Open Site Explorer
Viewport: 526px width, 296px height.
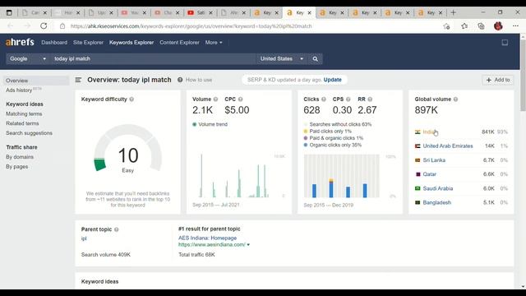88,43
